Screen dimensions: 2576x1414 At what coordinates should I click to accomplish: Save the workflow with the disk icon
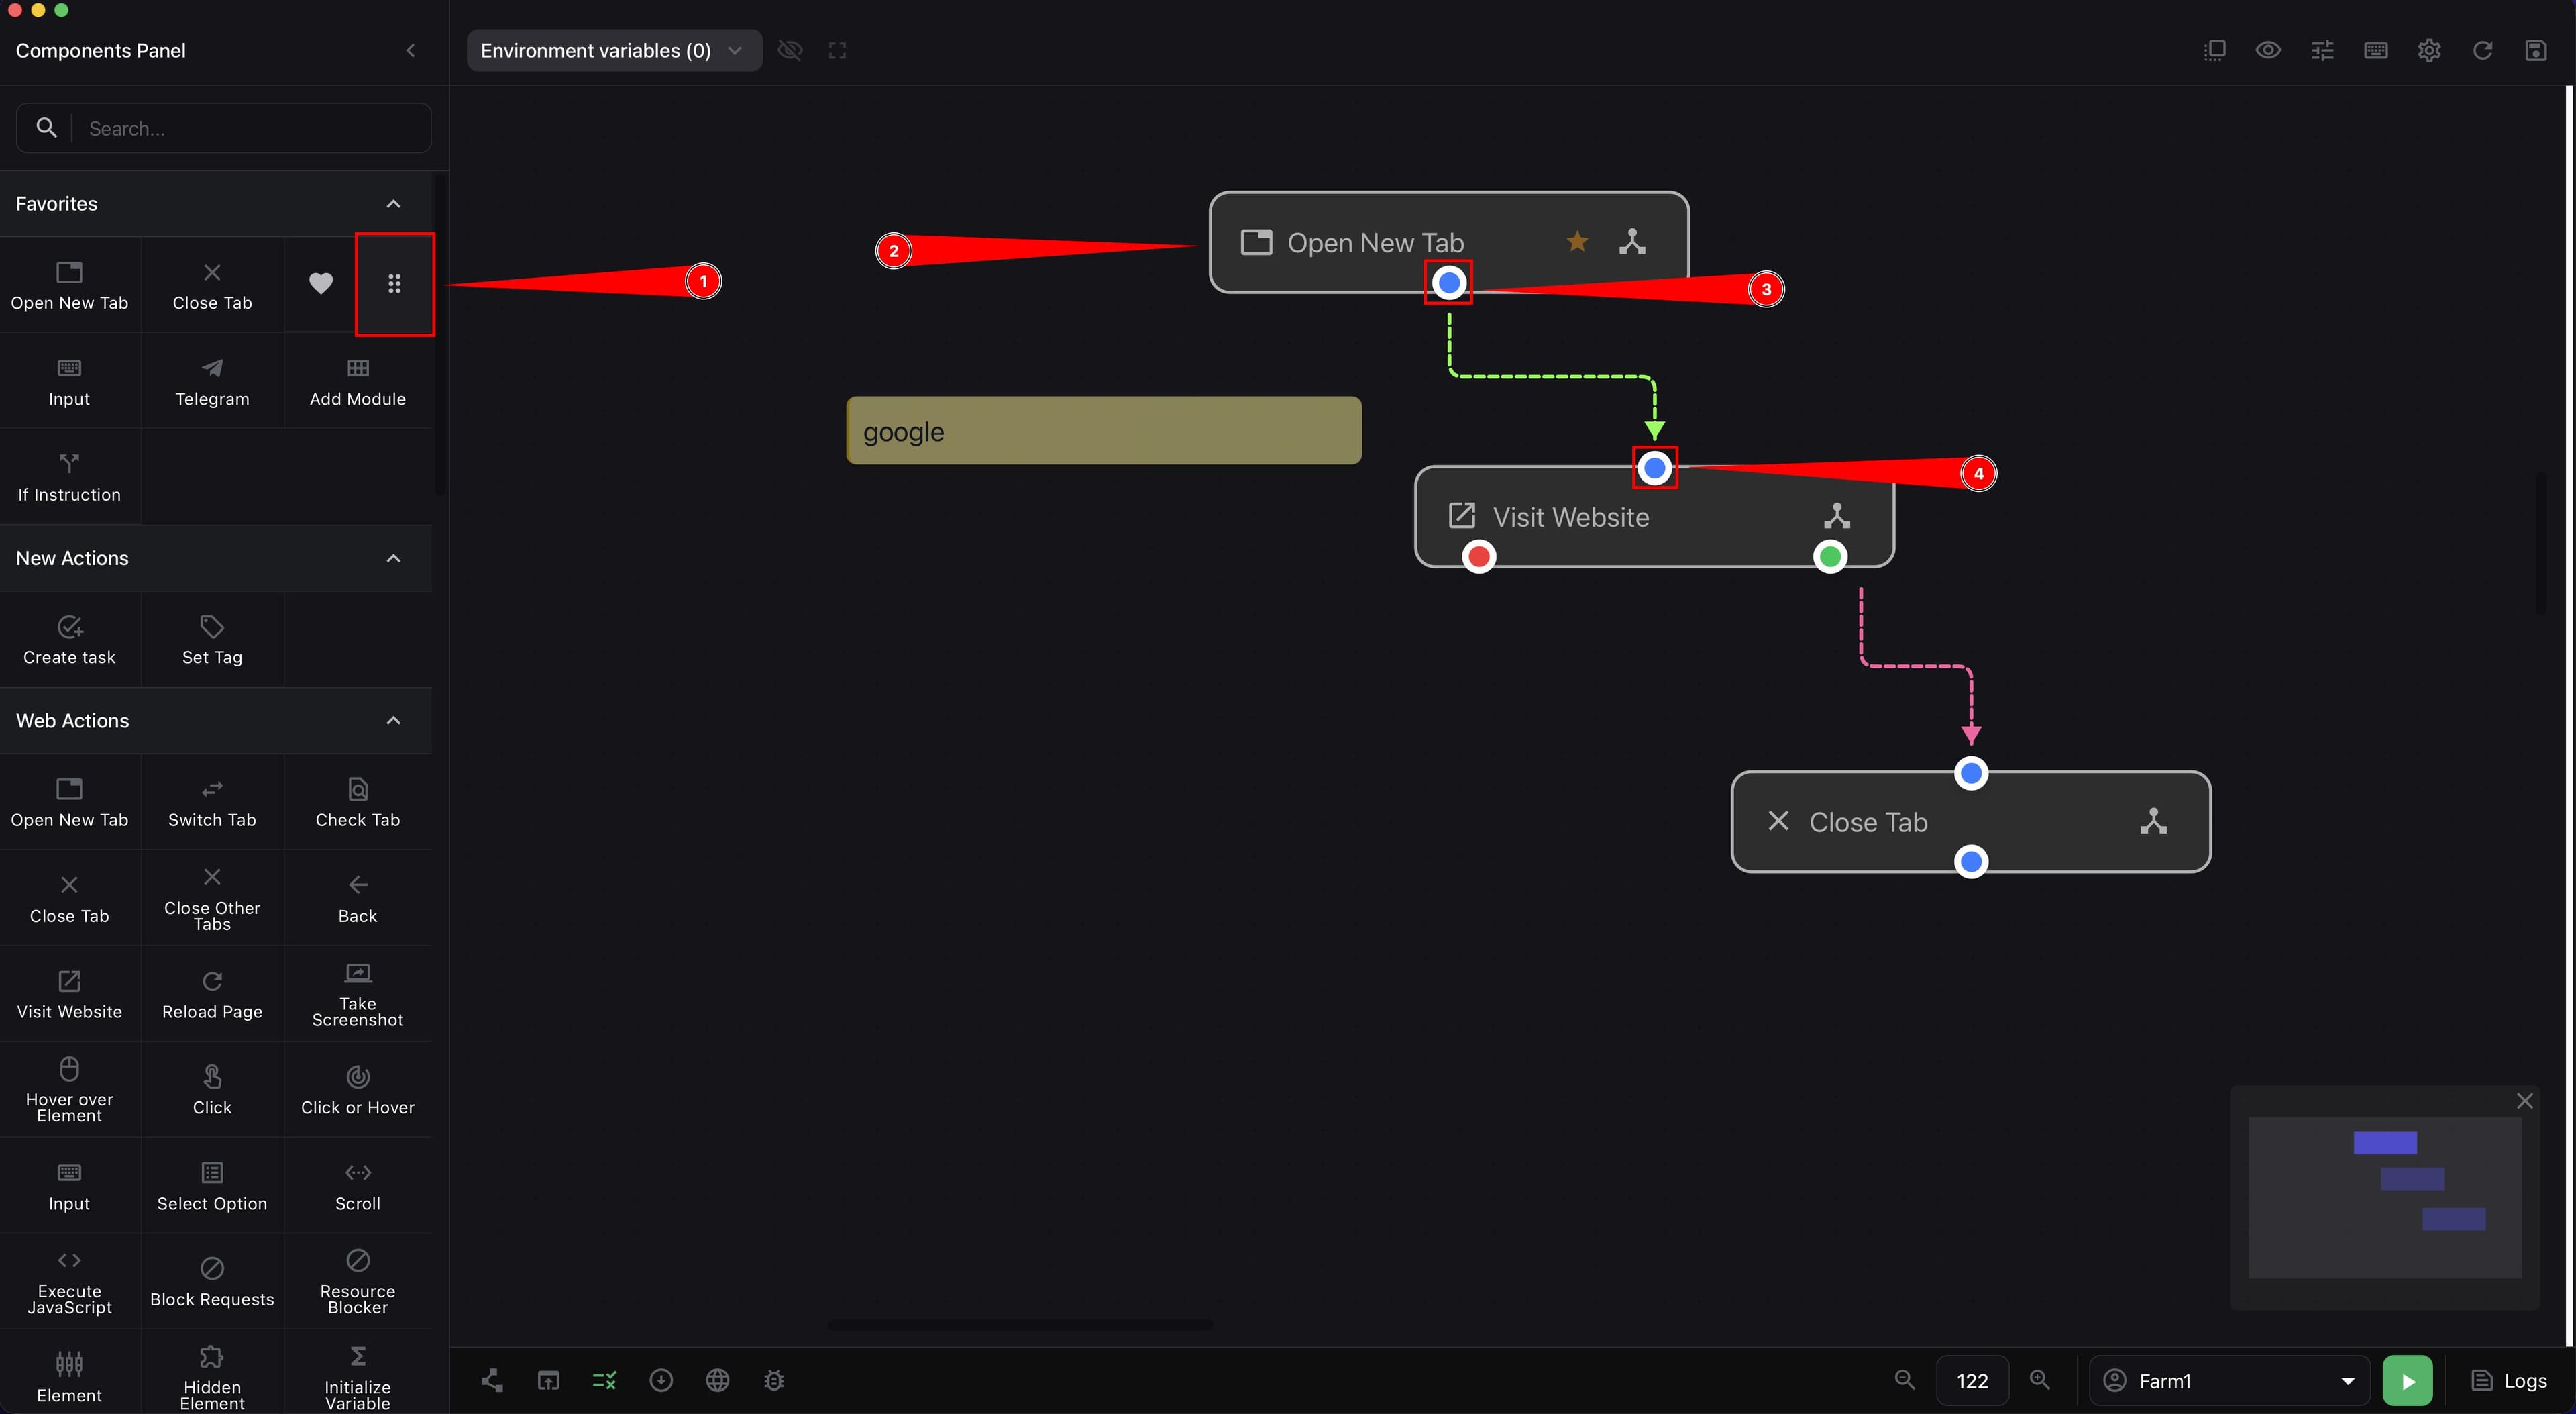click(2535, 50)
